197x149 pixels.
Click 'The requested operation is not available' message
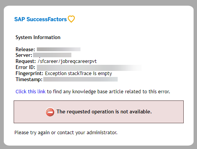tap(104, 112)
